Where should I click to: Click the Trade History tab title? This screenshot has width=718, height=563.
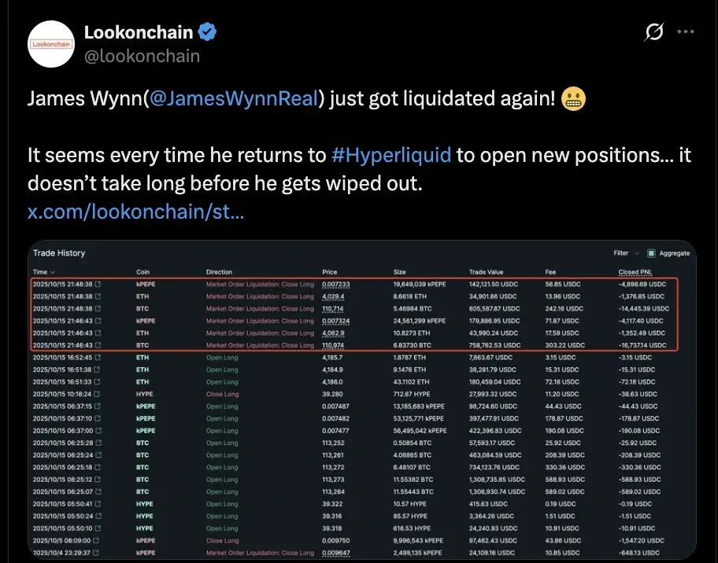pos(59,253)
